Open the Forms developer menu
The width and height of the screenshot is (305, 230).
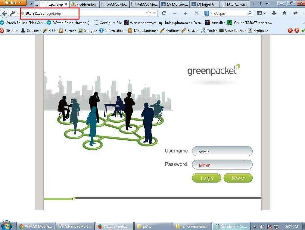tap(67, 30)
